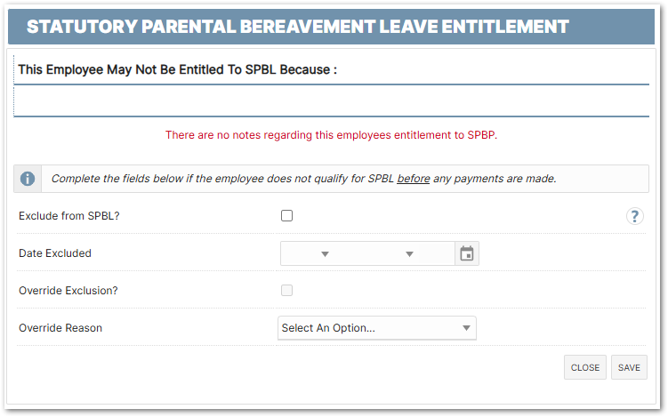Click the 'This Employee May Not Be Entitled' heading
The width and height of the screenshot is (668, 417).
pos(178,69)
